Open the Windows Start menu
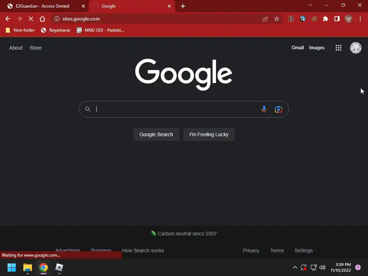 (x=11, y=267)
